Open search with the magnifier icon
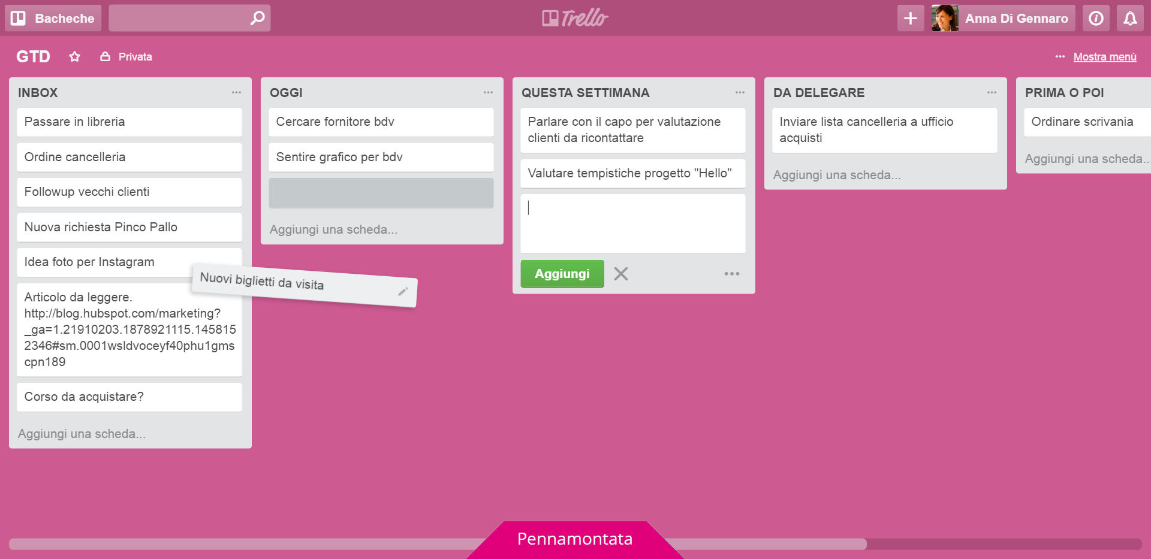 (x=257, y=18)
